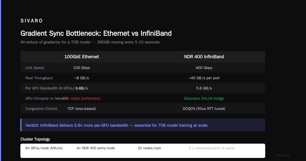Click the Congestion Control row label
This screenshot has width=306, height=161.
[41, 109]
